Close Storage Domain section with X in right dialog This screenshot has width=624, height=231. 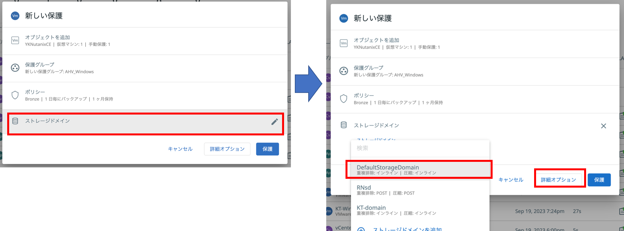pyautogui.click(x=603, y=126)
